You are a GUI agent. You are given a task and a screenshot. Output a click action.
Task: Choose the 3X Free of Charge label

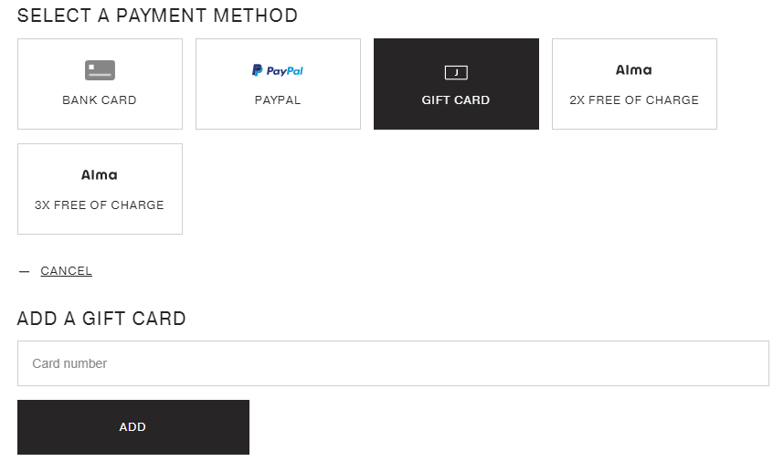pos(100,205)
